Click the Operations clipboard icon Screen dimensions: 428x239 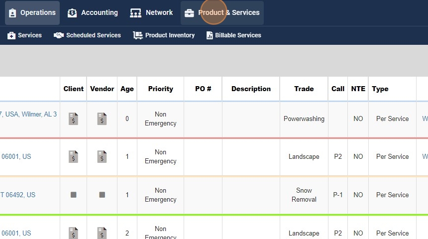click(12, 13)
